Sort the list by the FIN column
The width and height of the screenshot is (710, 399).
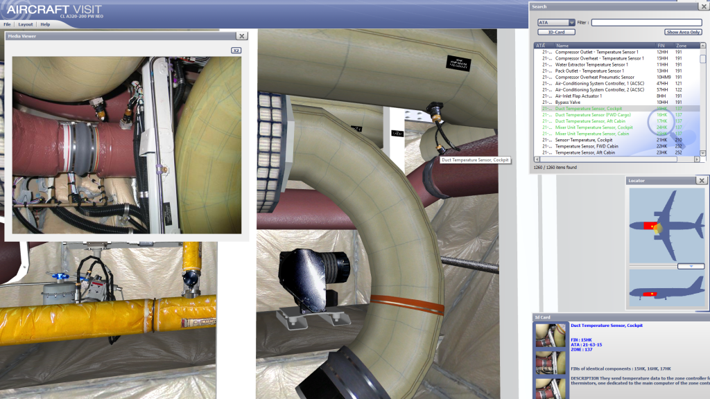point(665,46)
